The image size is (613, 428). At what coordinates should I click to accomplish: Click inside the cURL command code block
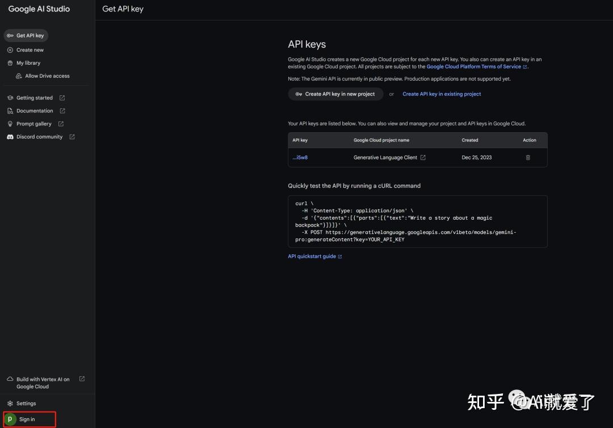(x=417, y=221)
